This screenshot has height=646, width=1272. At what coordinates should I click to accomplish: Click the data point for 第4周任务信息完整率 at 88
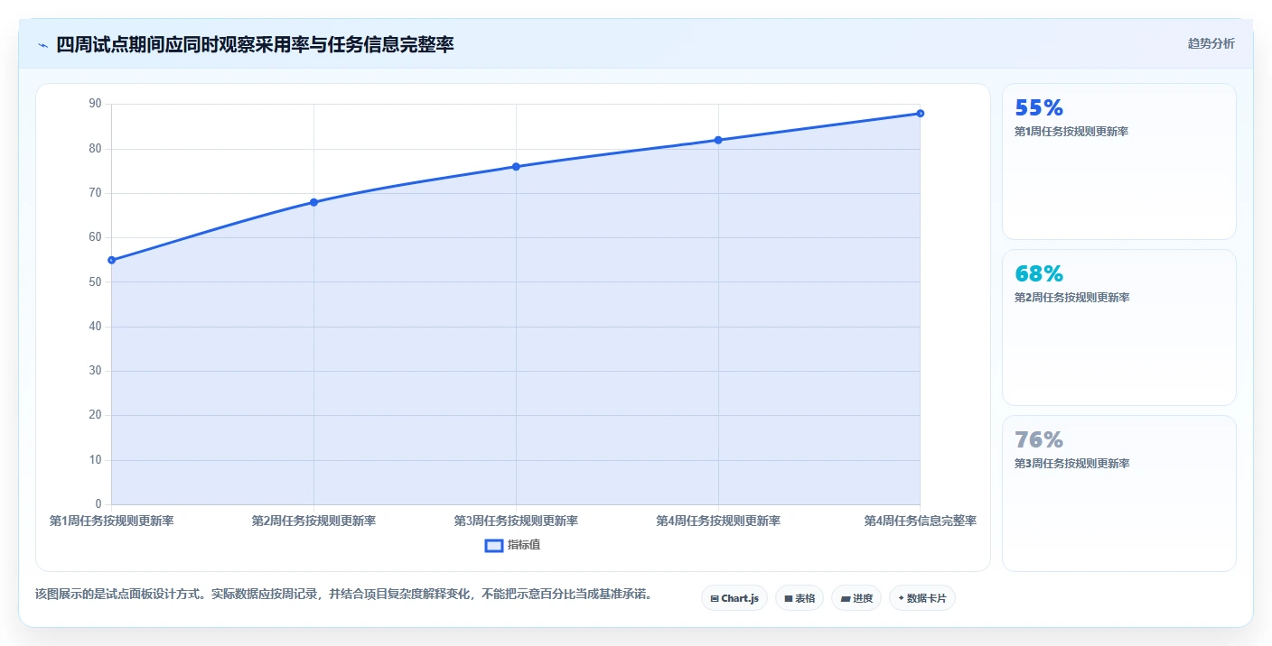click(920, 113)
